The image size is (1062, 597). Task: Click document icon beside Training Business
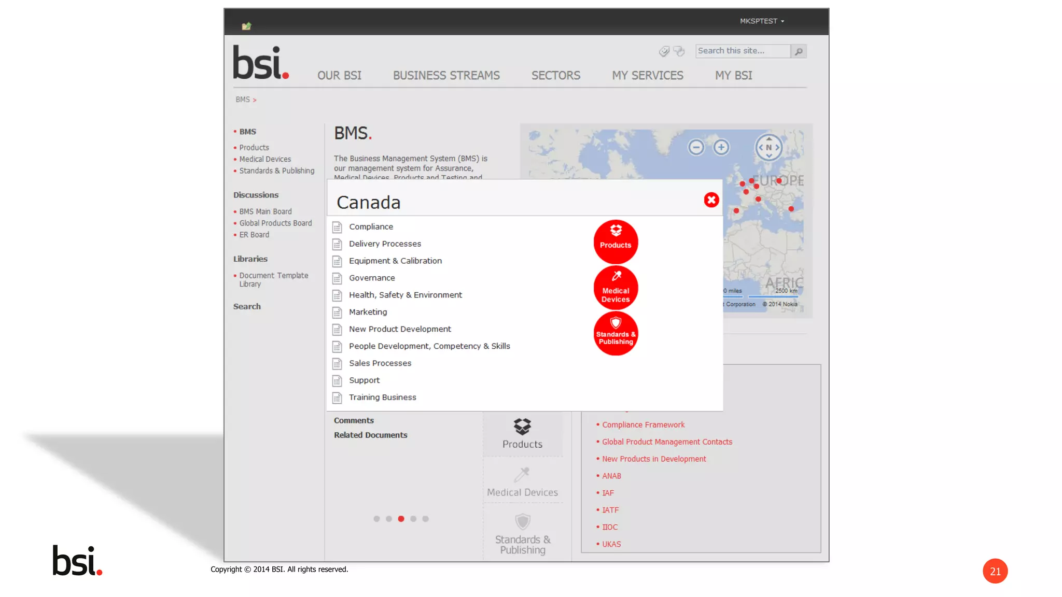click(x=337, y=398)
